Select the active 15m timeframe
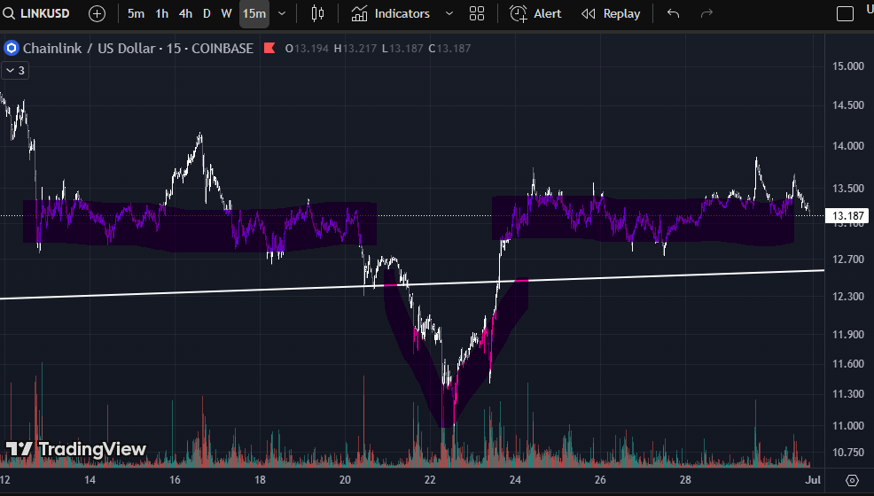The width and height of the screenshot is (874, 496). tap(254, 13)
